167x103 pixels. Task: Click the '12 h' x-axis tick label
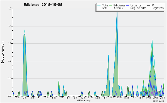click(x=97, y=97)
